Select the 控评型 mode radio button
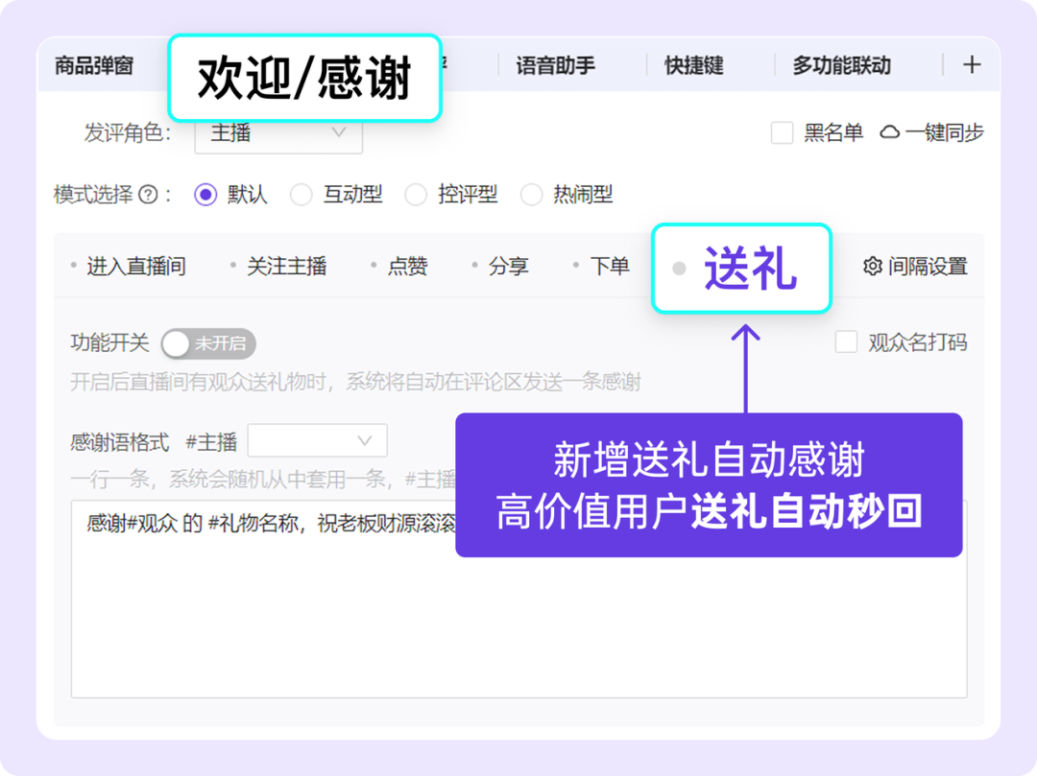The image size is (1037, 776). point(416,196)
